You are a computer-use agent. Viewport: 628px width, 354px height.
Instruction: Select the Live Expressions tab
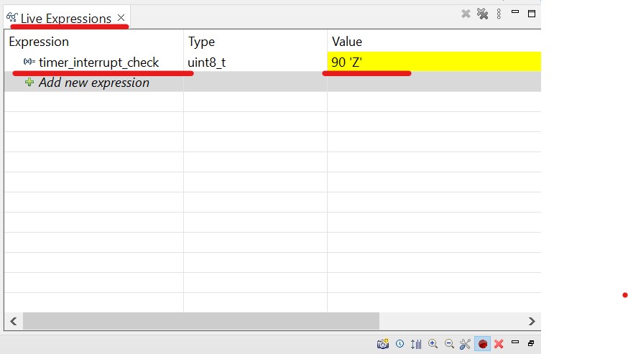65,19
